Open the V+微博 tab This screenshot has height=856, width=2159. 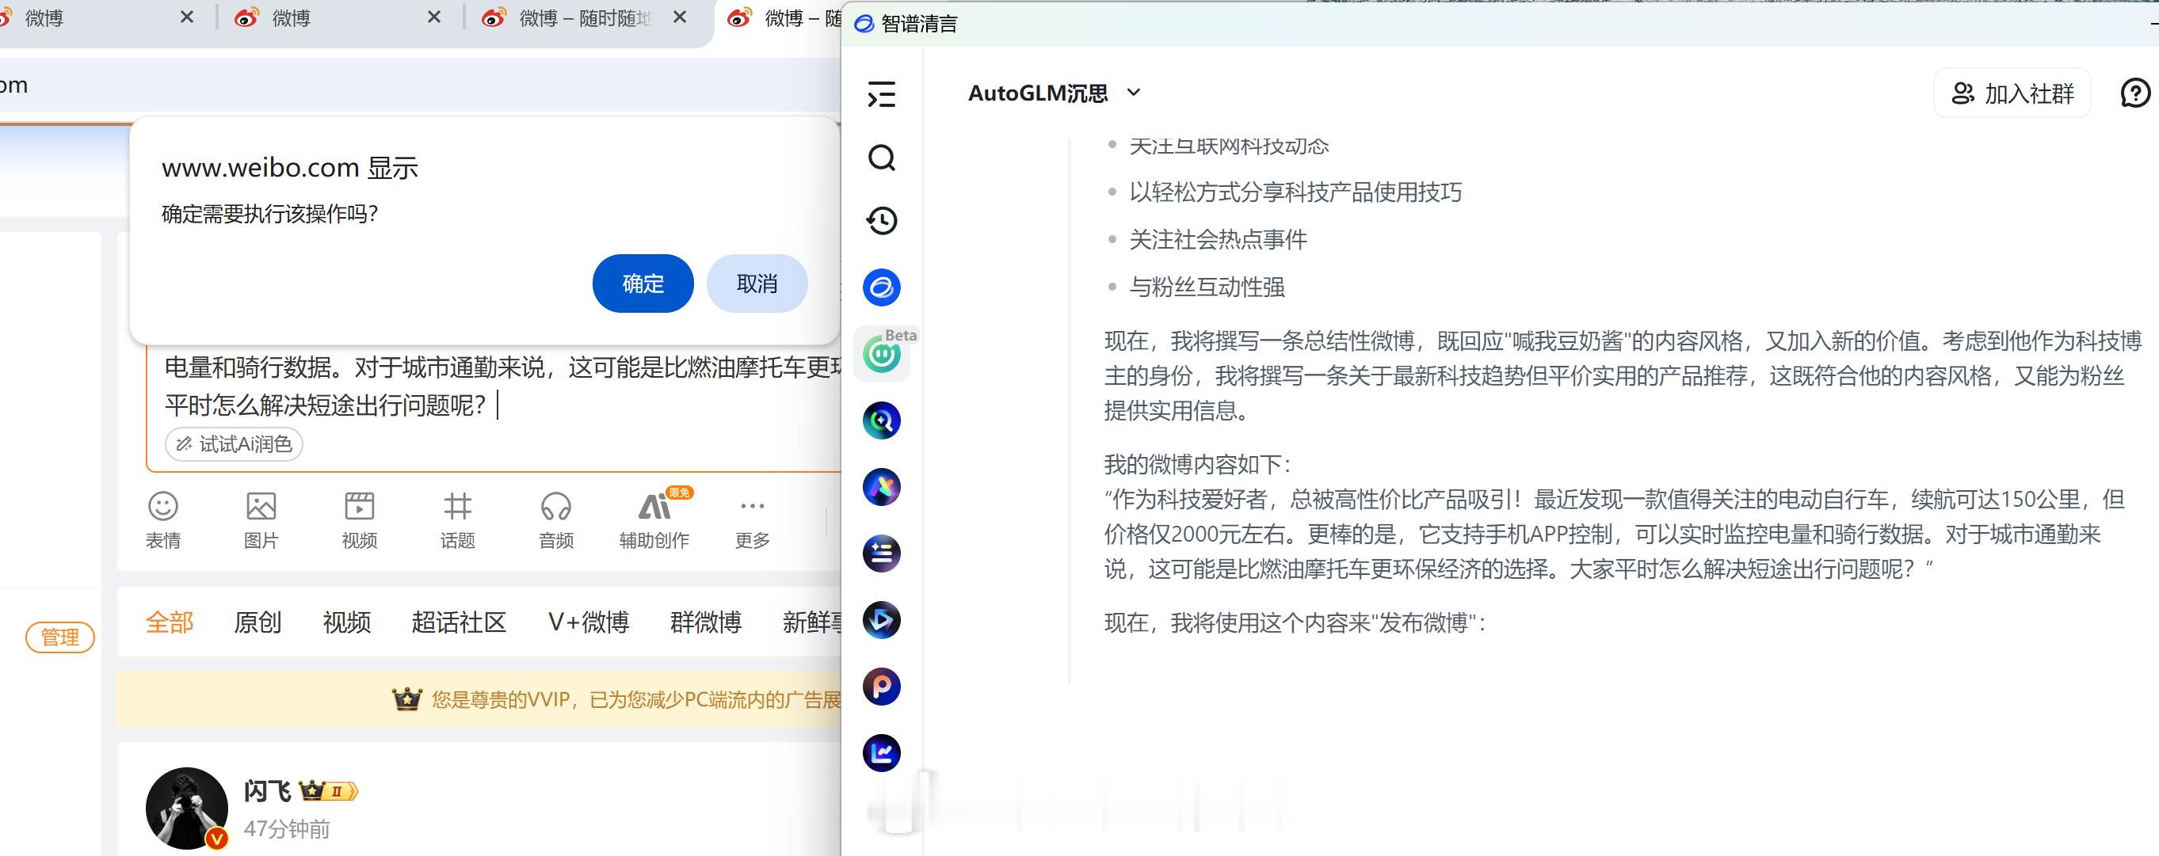click(589, 622)
